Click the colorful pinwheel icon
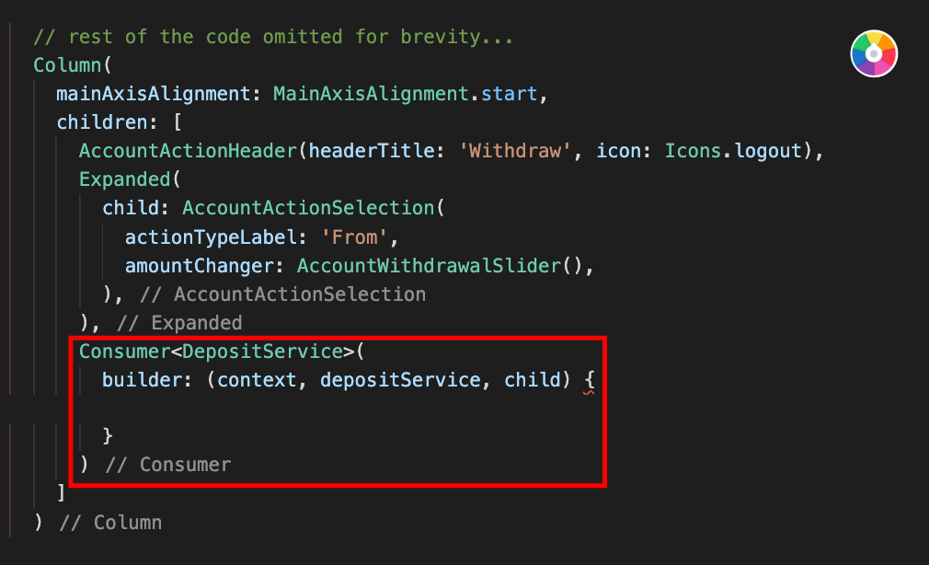 (874, 53)
